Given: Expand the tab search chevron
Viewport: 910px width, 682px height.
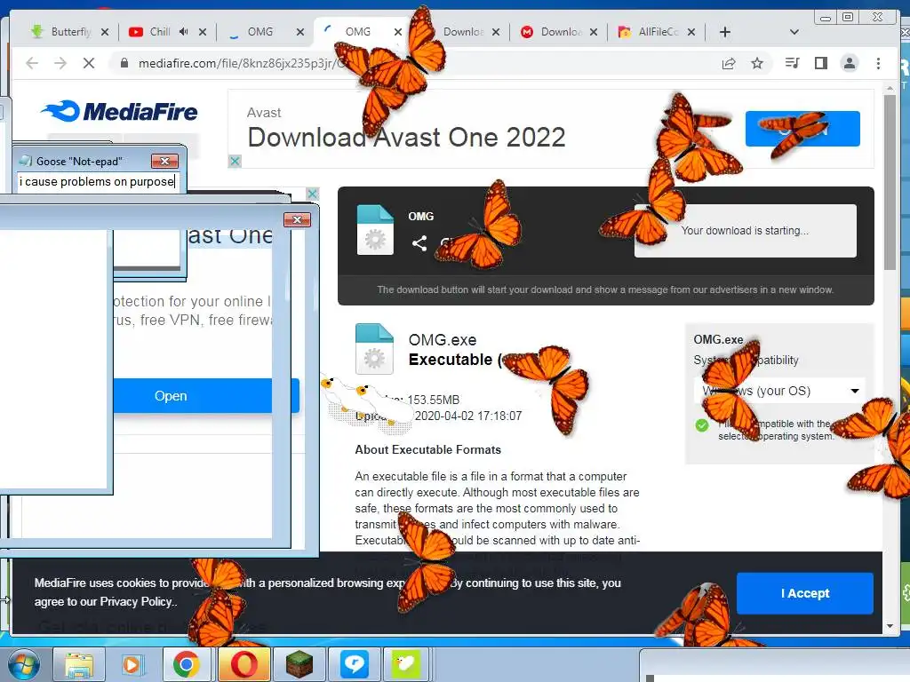Looking at the screenshot, I should [794, 32].
